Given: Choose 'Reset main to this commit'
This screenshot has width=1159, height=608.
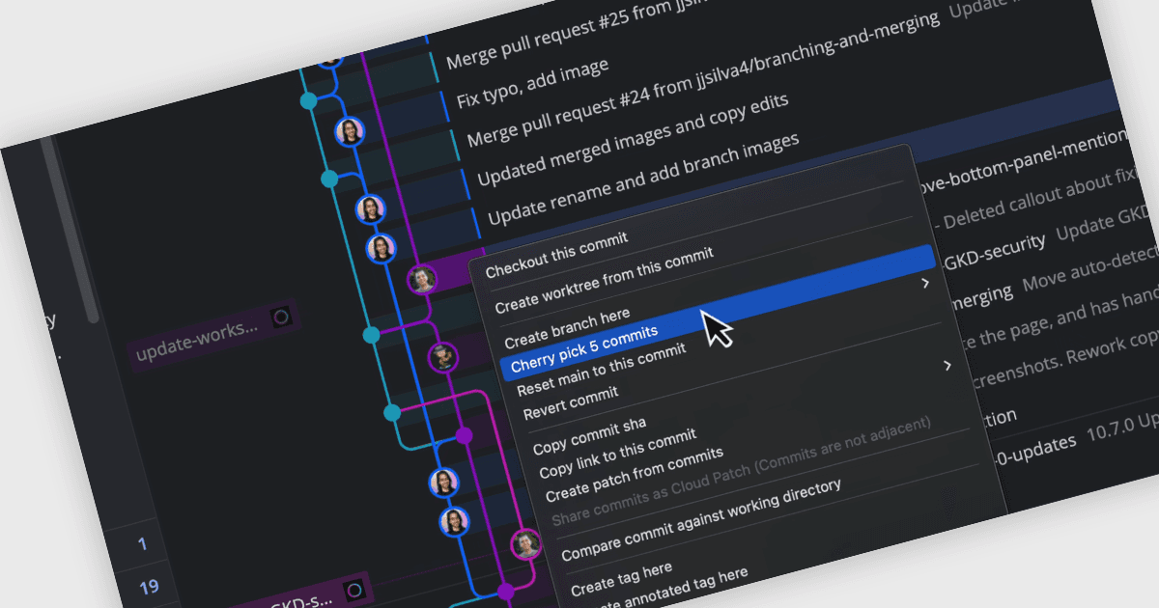Looking at the screenshot, I should click(x=601, y=370).
